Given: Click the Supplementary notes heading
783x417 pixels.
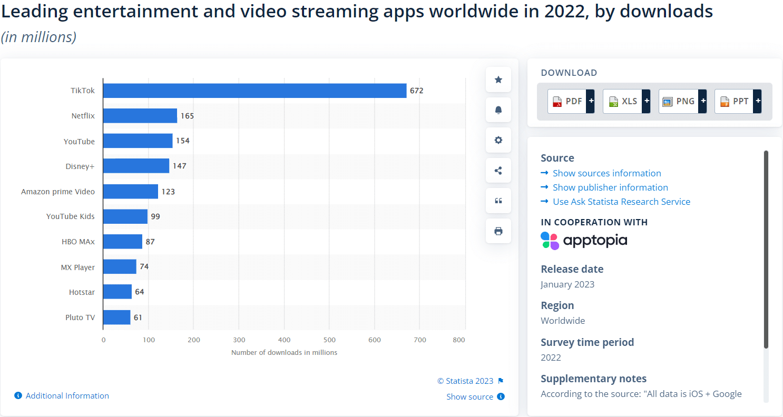Looking at the screenshot, I should point(593,379).
